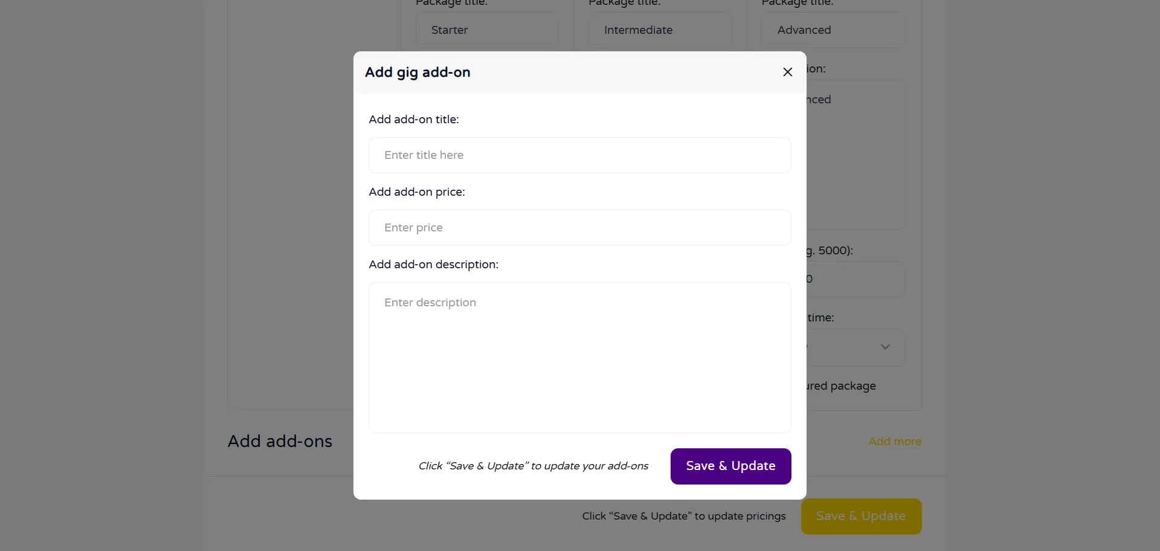
Task: Click the 'Add add-on description:' label
Action: (433, 265)
